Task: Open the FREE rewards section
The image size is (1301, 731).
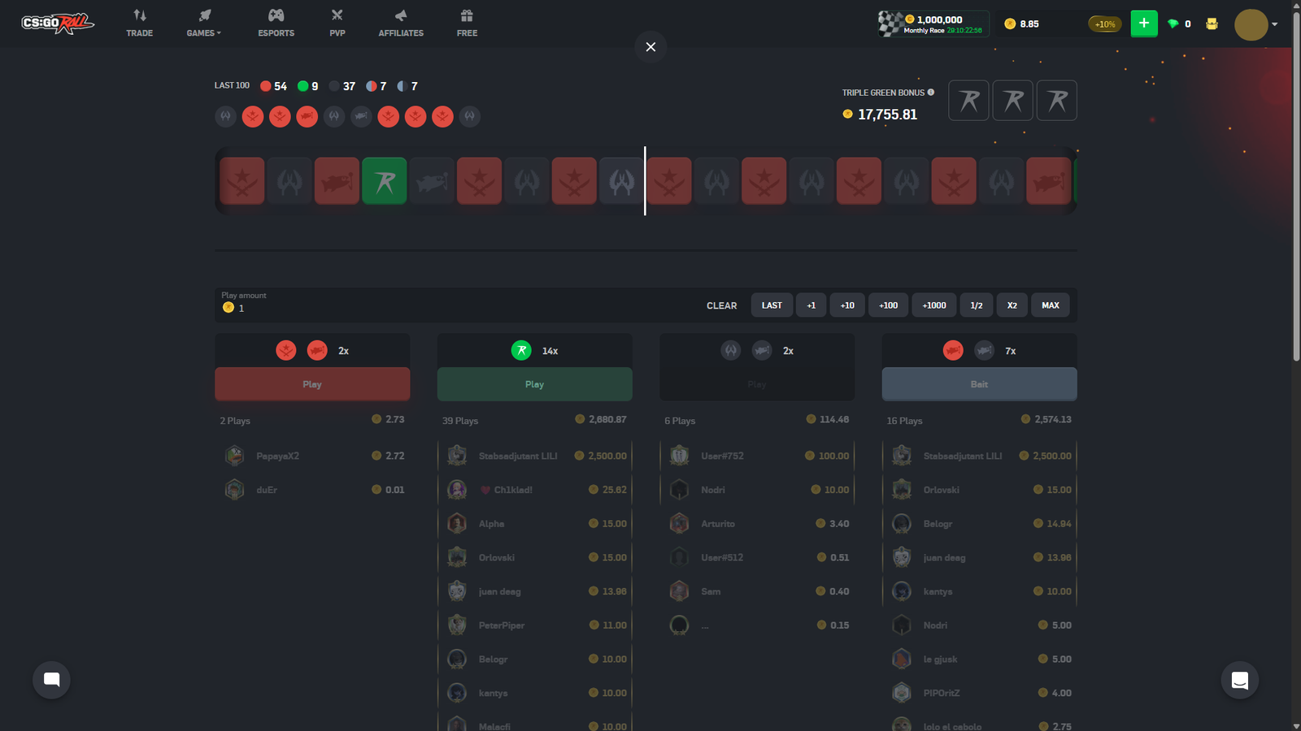Action: tap(466, 23)
